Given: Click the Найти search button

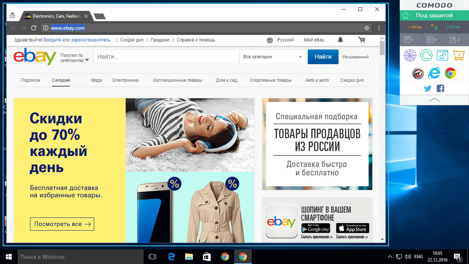Looking at the screenshot, I should 323,57.
